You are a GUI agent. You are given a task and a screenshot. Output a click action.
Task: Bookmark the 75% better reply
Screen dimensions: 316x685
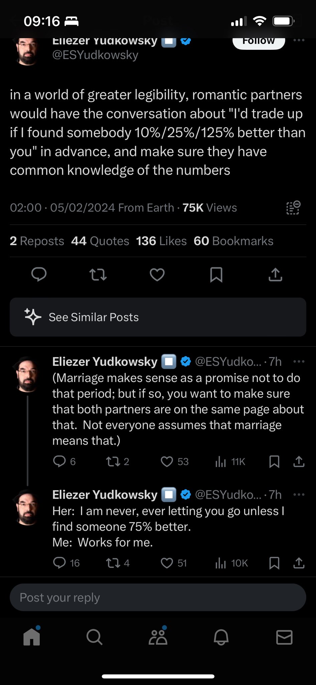tap(274, 563)
